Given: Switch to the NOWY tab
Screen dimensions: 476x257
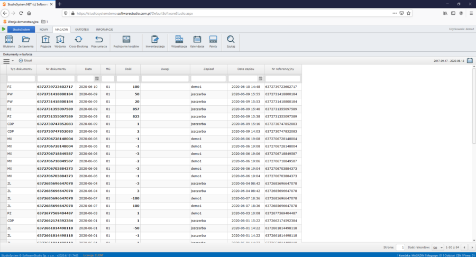Looking at the screenshot, I should coord(44,30).
